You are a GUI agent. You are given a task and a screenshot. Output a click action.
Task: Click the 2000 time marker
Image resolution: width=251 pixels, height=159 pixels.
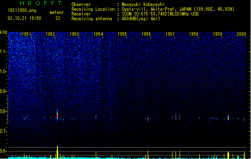point(241,34)
